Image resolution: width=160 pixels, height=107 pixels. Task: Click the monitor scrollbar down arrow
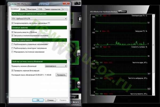click(x=154, y=94)
